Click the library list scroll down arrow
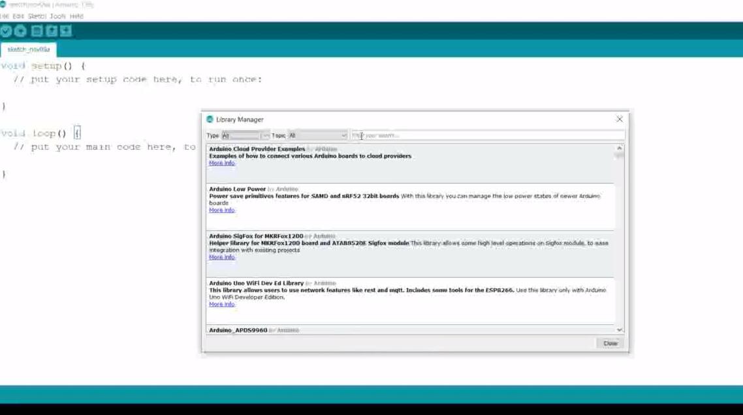Screen dimensions: 743x415 (620, 329)
